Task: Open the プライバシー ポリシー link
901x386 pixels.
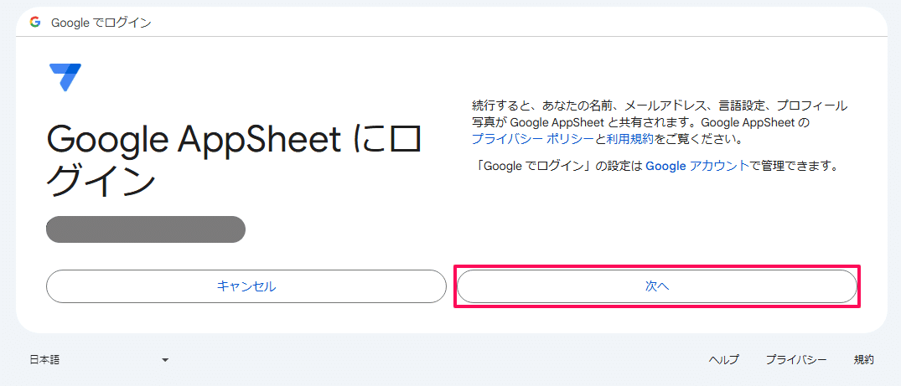Action: click(533, 139)
